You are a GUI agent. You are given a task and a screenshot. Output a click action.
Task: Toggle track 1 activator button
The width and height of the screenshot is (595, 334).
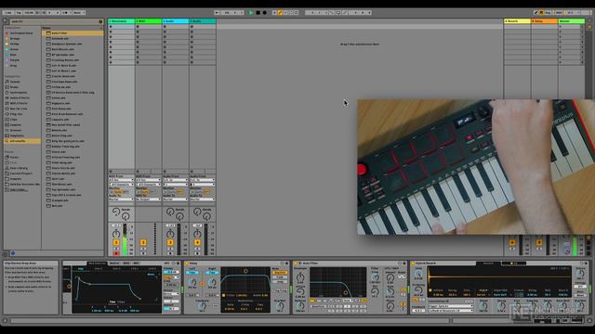(116, 242)
